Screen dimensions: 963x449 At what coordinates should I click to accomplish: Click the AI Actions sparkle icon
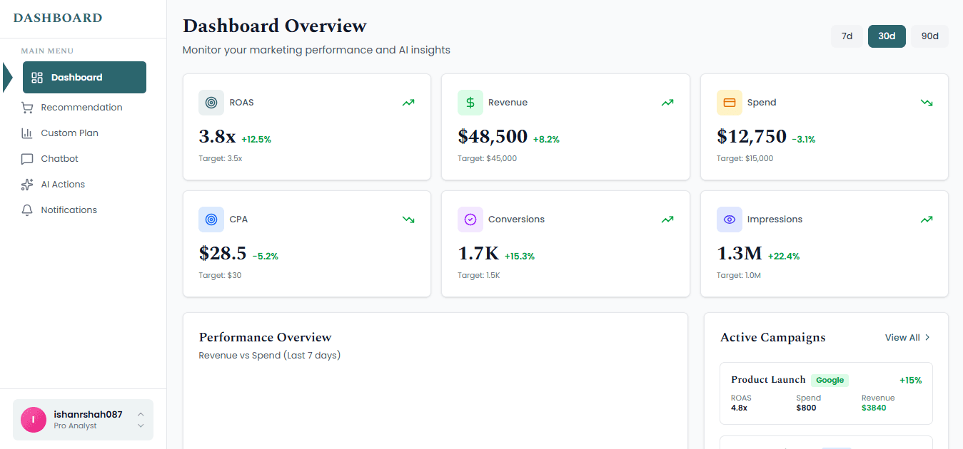click(x=28, y=184)
